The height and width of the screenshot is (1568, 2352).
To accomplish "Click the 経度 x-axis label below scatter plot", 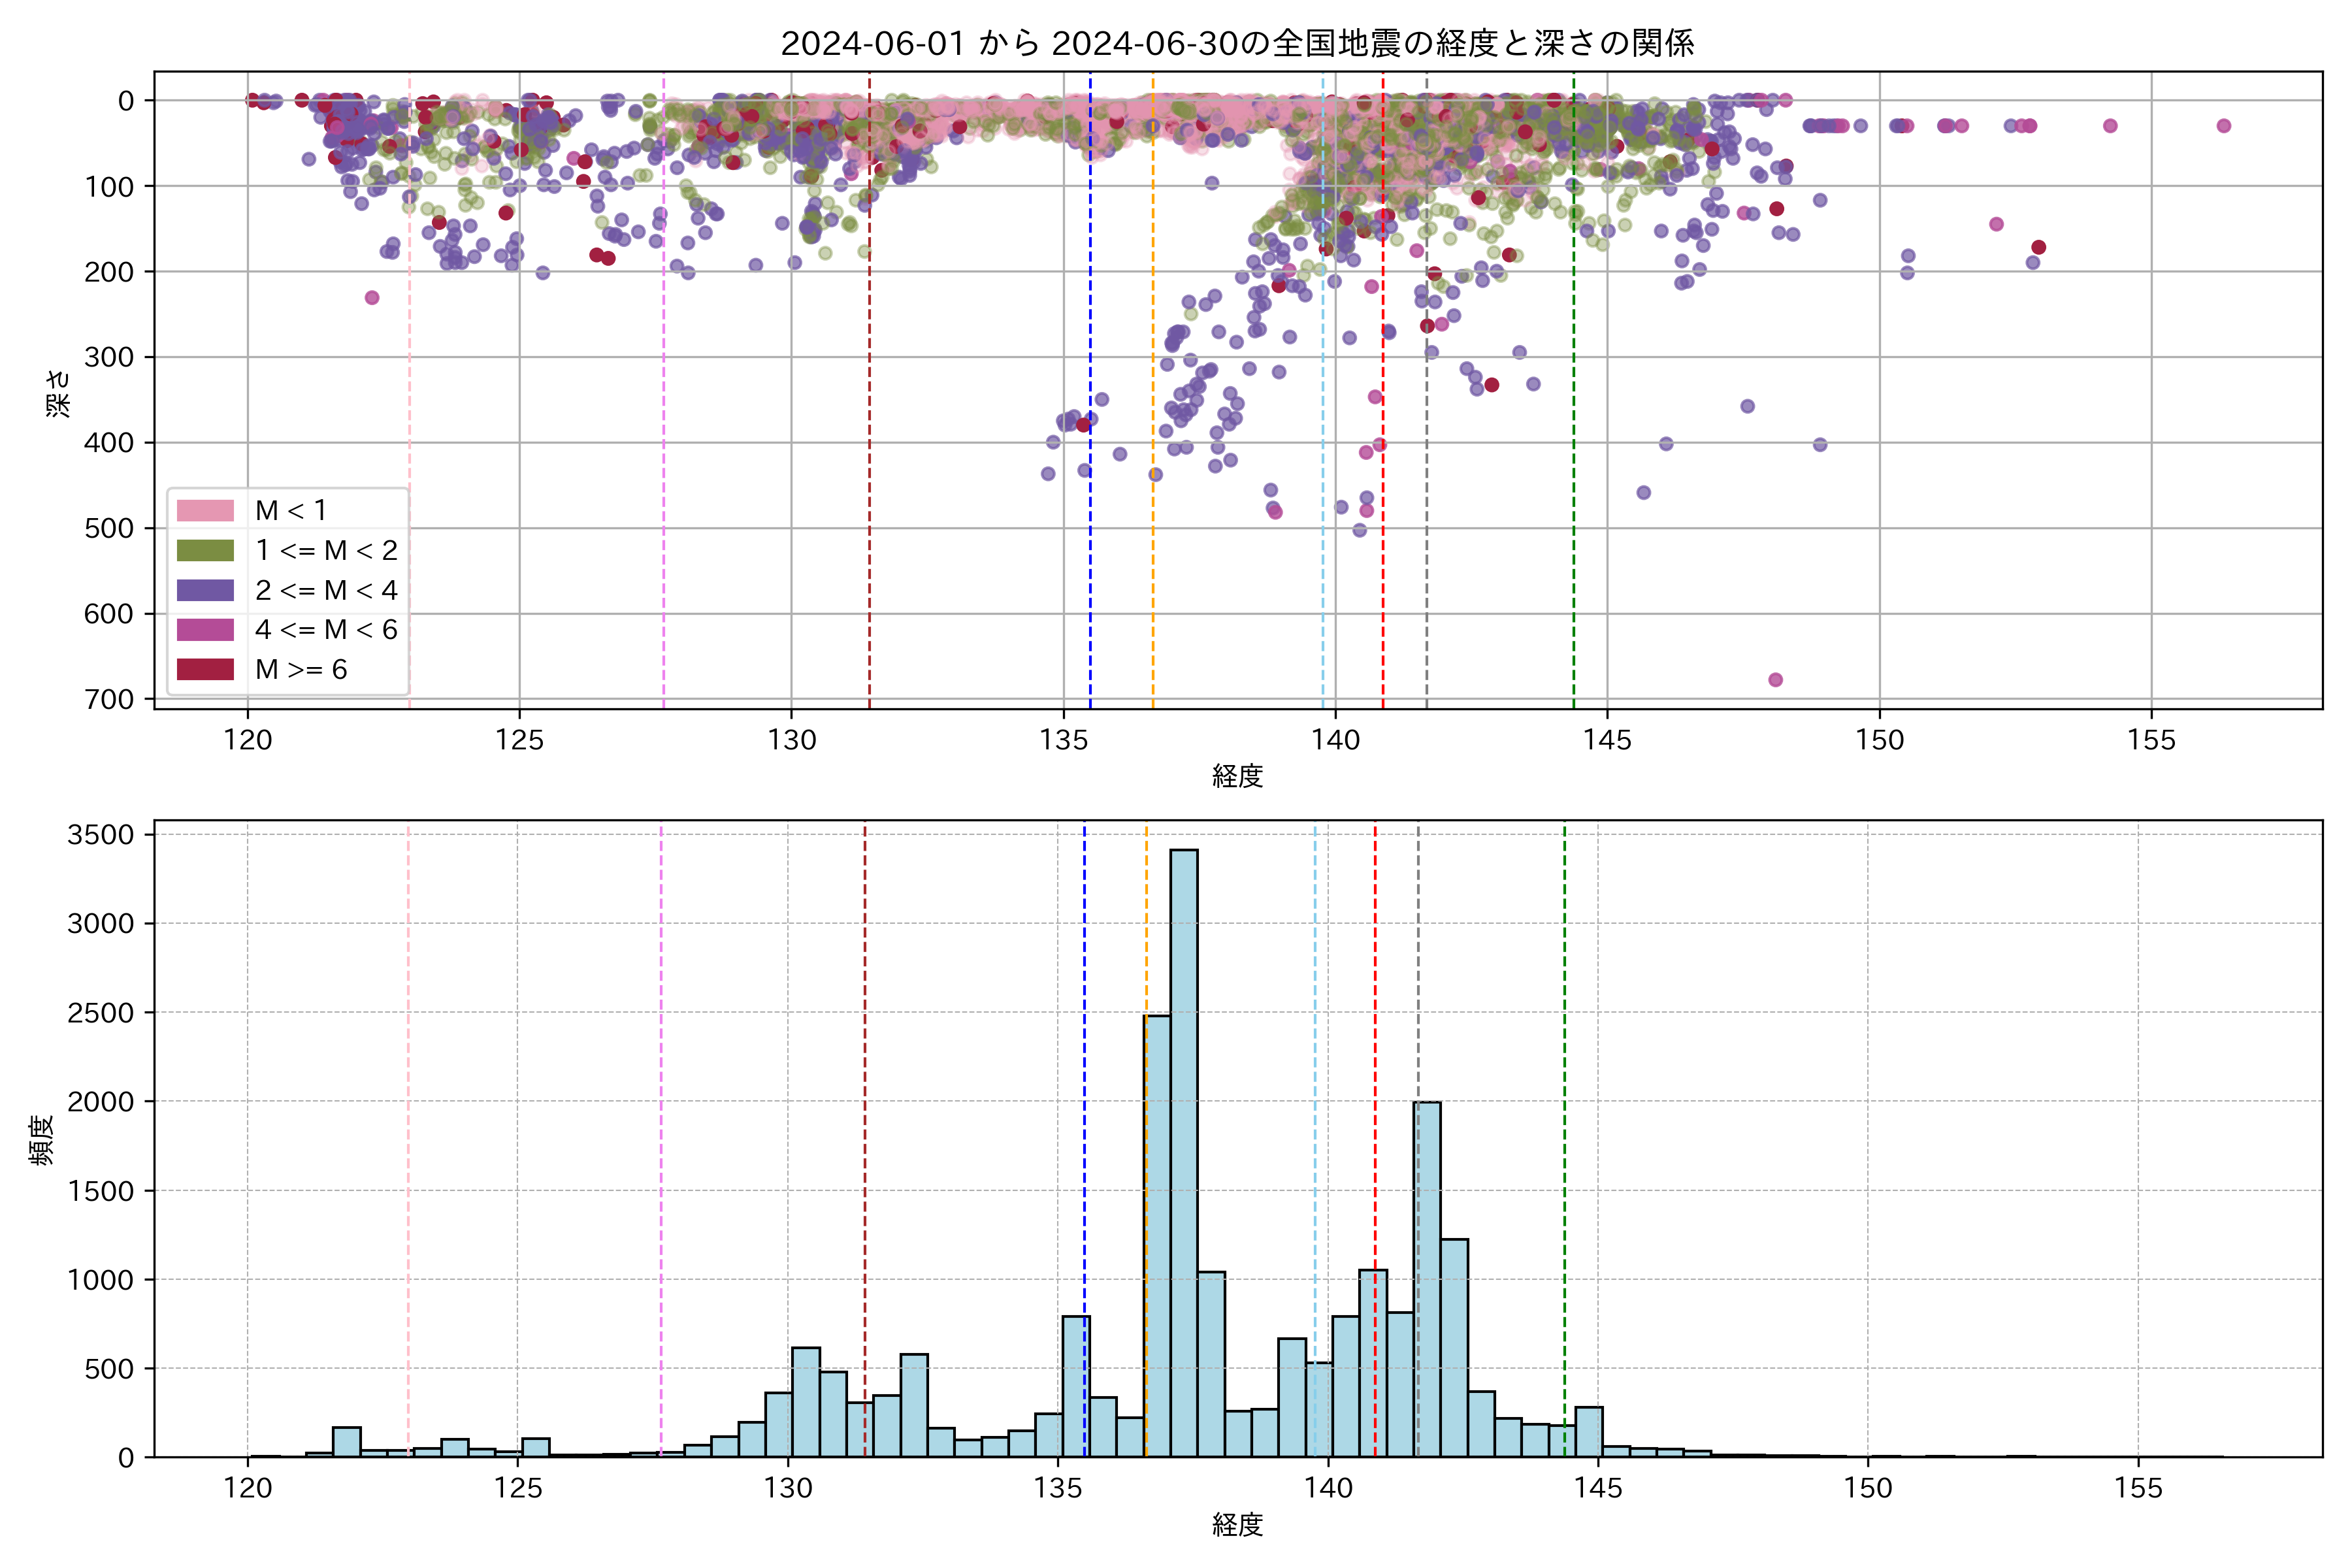I will (1237, 776).
